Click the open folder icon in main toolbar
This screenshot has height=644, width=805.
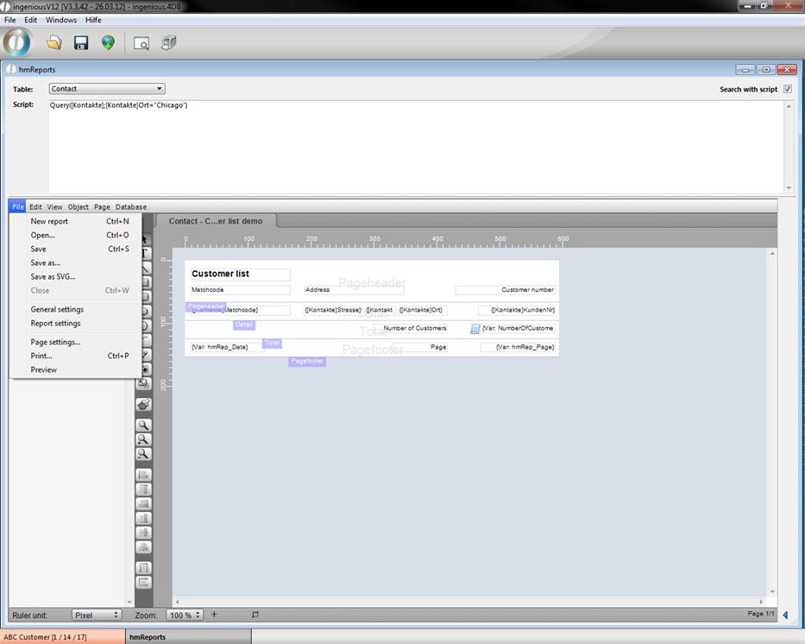pyautogui.click(x=53, y=42)
